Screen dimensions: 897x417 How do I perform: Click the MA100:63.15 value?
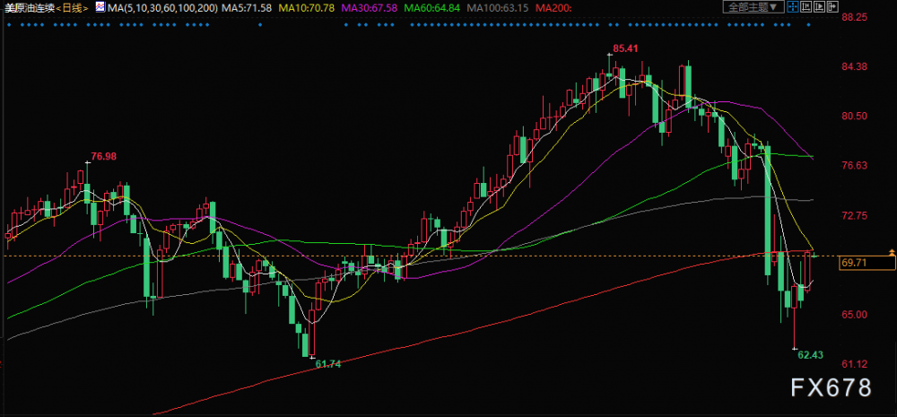click(x=499, y=7)
